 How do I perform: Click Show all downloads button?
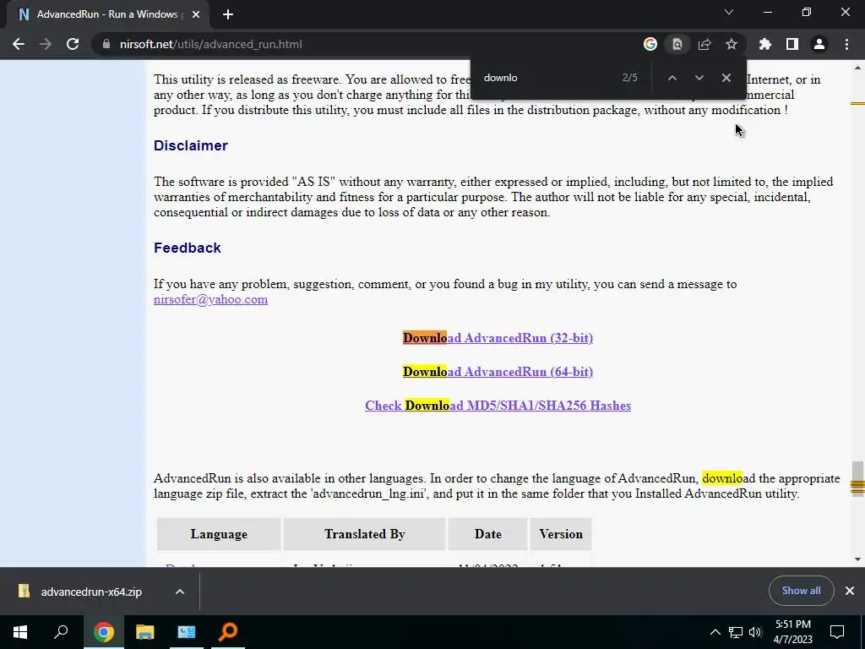[801, 591]
